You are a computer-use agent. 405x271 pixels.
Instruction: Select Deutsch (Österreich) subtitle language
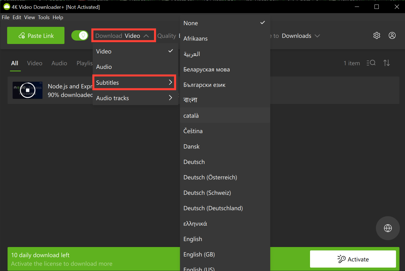(x=210, y=177)
